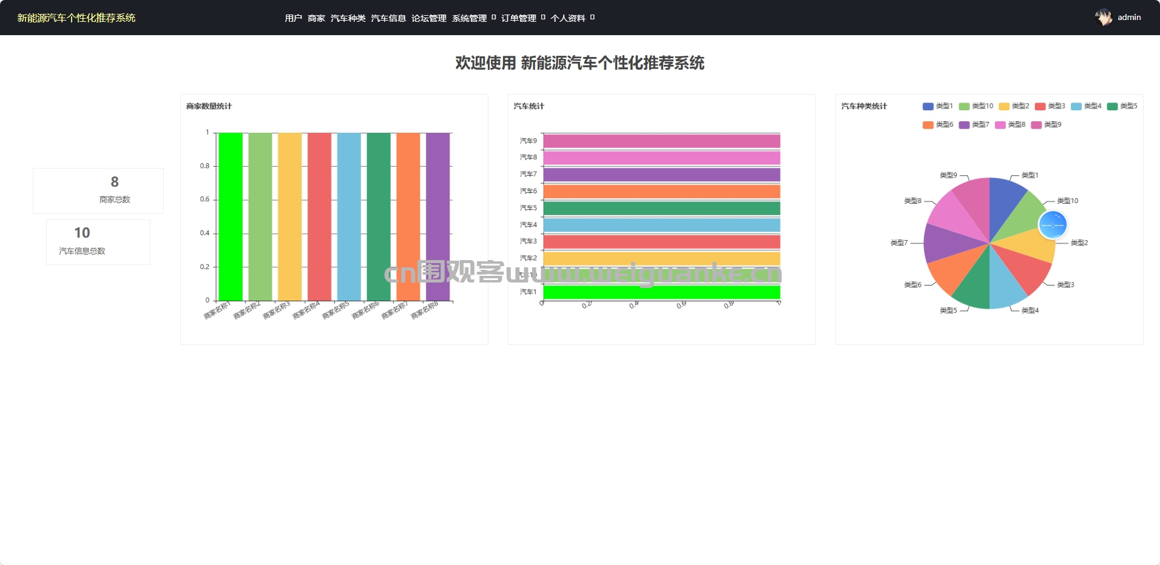Open the 用户 menu item
This screenshot has height=565, width=1160.
pyautogui.click(x=294, y=18)
